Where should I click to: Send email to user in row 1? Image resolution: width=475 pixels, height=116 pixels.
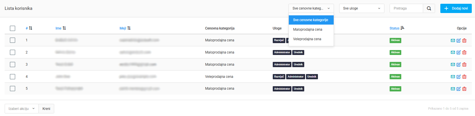pyautogui.click(x=453, y=40)
